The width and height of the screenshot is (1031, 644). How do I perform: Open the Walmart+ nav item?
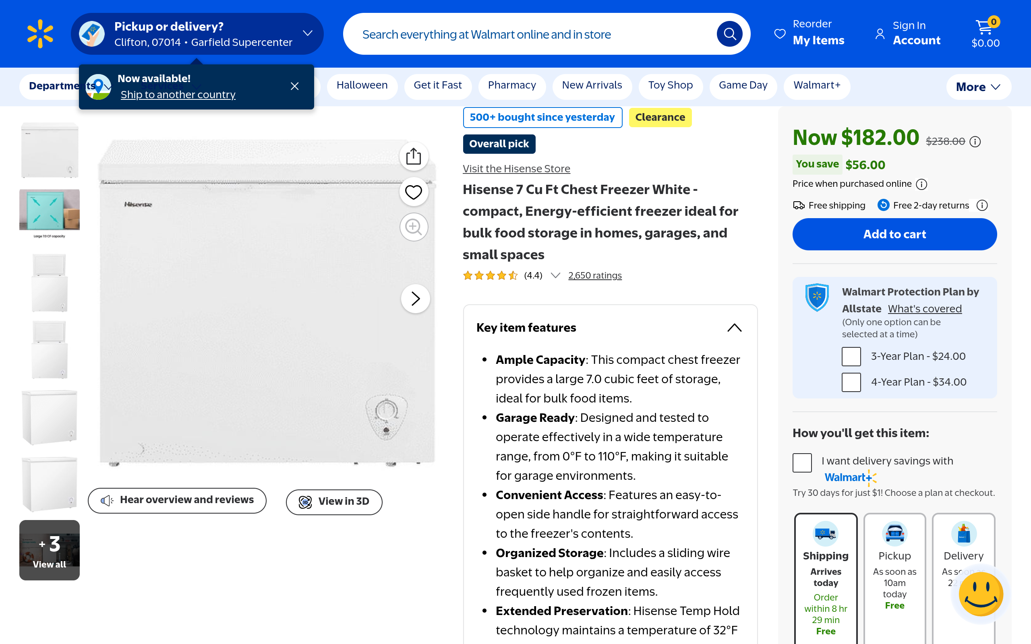817,87
